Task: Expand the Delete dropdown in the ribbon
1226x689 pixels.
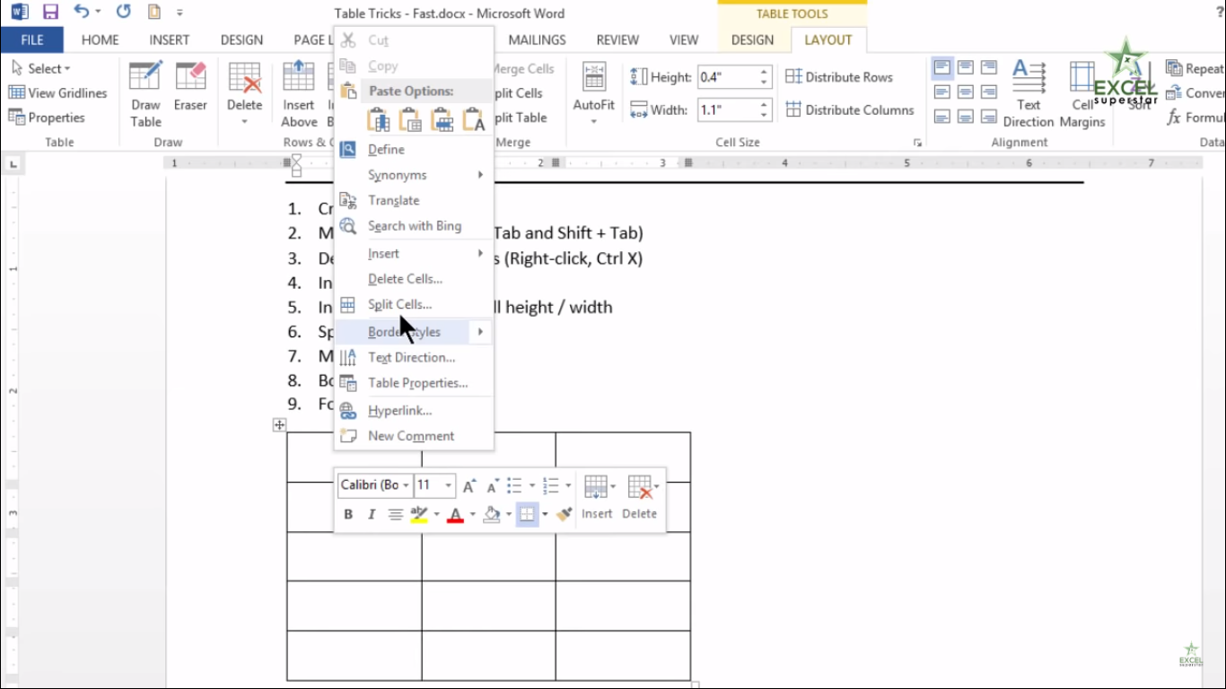Action: (x=244, y=121)
